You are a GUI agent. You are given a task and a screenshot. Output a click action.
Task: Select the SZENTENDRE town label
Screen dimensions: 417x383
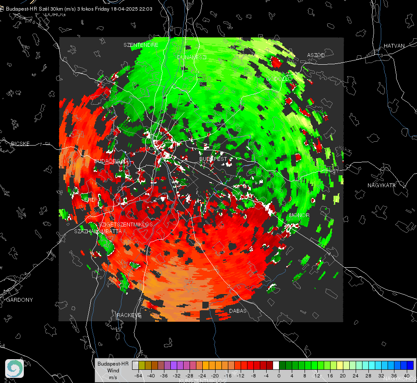[141, 45]
